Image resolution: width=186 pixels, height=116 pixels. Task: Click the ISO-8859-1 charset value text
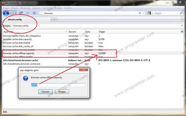pos(124,60)
